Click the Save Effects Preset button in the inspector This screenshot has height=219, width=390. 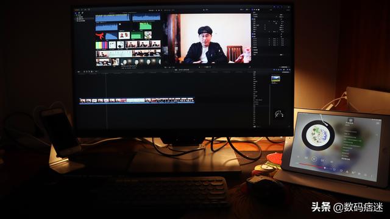(x=283, y=67)
